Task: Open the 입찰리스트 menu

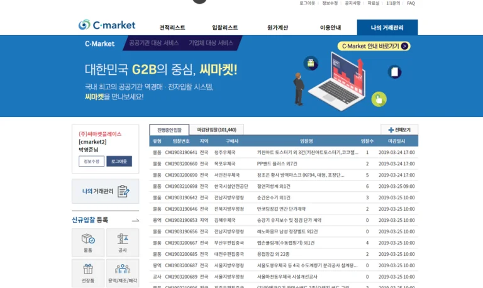Action: click(225, 28)
